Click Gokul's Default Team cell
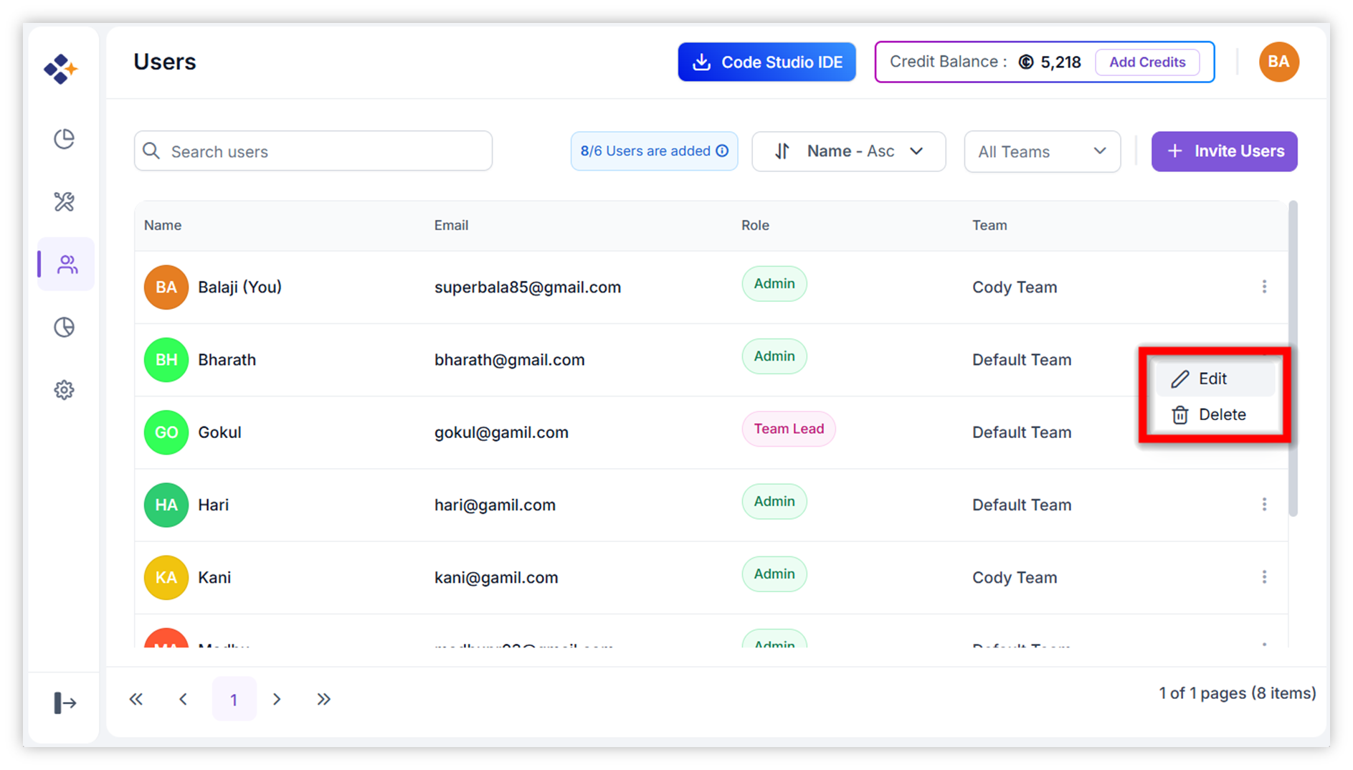 pyautogui.click(x=1022, y=432)
